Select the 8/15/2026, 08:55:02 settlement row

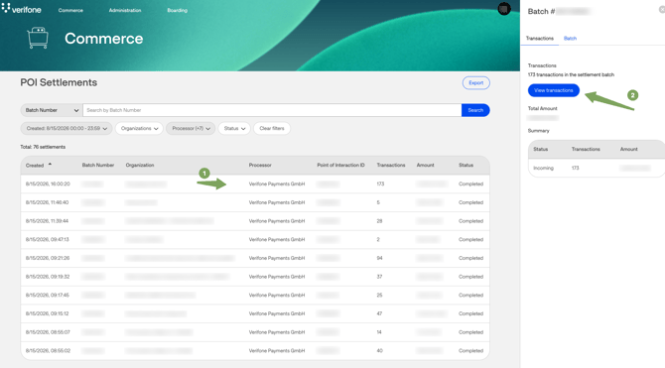[255, 350]
